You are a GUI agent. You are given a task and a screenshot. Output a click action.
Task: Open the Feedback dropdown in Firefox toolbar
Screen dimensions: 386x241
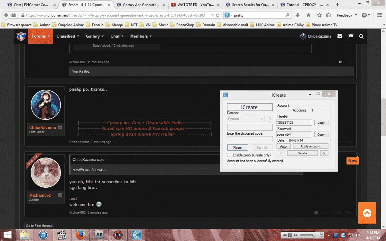click(347, 15)
